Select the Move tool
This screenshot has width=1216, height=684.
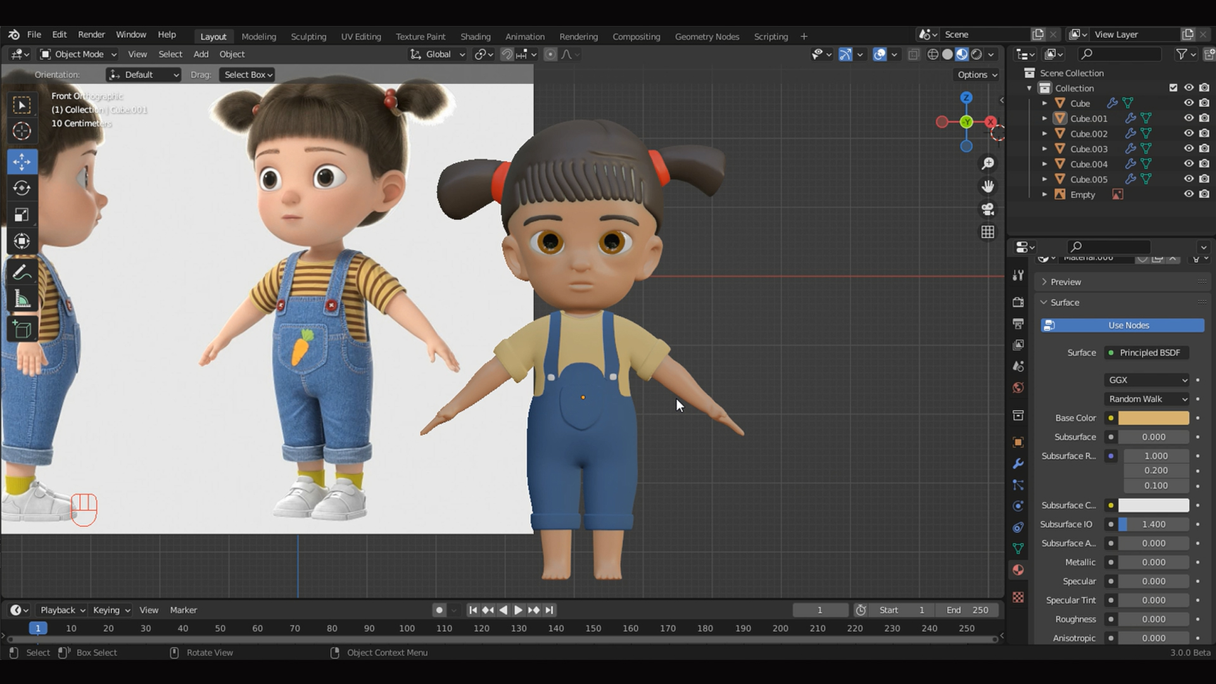coord(22,161)
